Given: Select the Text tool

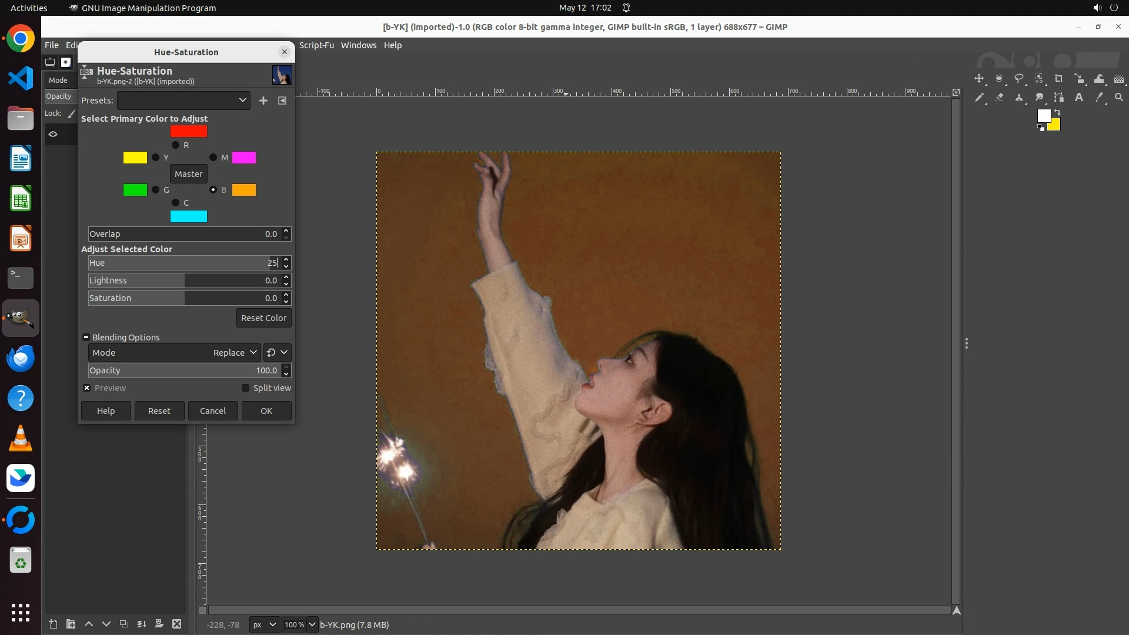Looking at the screenshot, I should (1079, 98).
